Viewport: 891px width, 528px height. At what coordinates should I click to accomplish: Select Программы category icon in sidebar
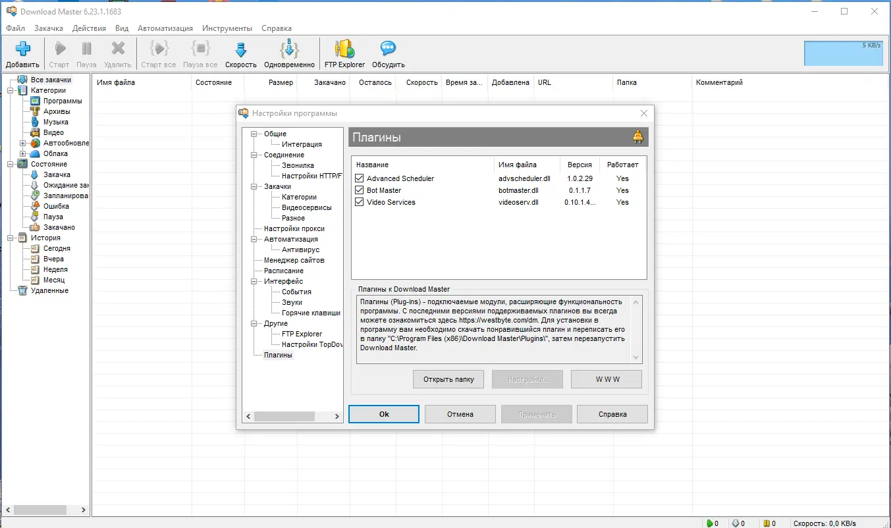point(36,101)
